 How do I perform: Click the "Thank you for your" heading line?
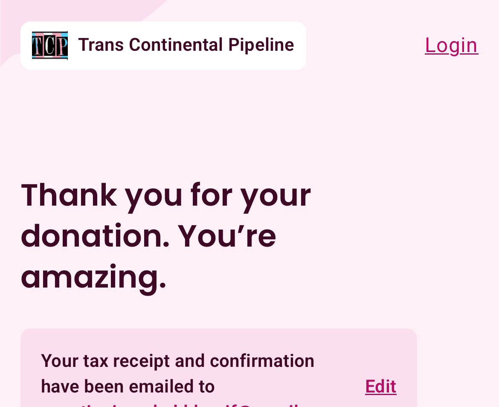[x=166, y=195]
